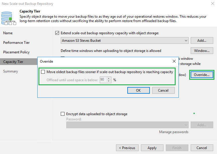The height and width of the screenshot is (154, 217).
Task: Open upload time Window... settings
Action: point(202,51)
